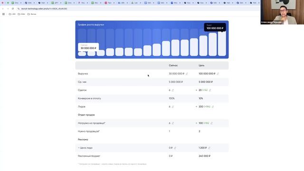Edit target seller load 100 pencil icon
Viewport: 304px width, 171px height.
pyautogui.click(x=211, y=123)
